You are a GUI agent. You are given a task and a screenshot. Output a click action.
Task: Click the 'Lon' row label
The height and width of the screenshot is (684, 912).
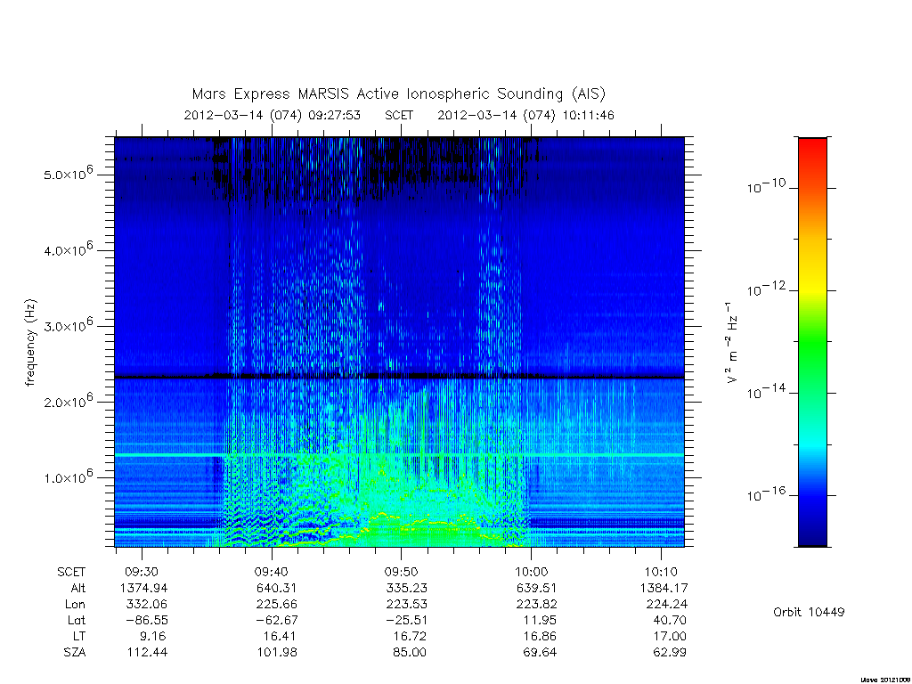(75, 605)
